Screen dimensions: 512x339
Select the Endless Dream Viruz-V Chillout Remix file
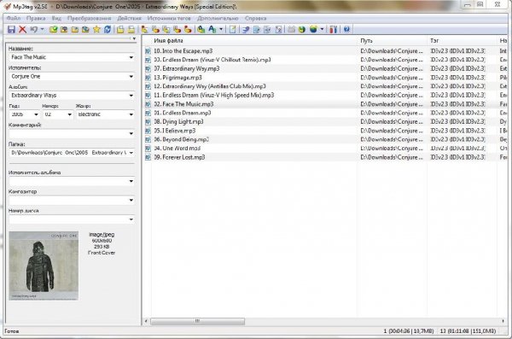(x=212, y=60)
